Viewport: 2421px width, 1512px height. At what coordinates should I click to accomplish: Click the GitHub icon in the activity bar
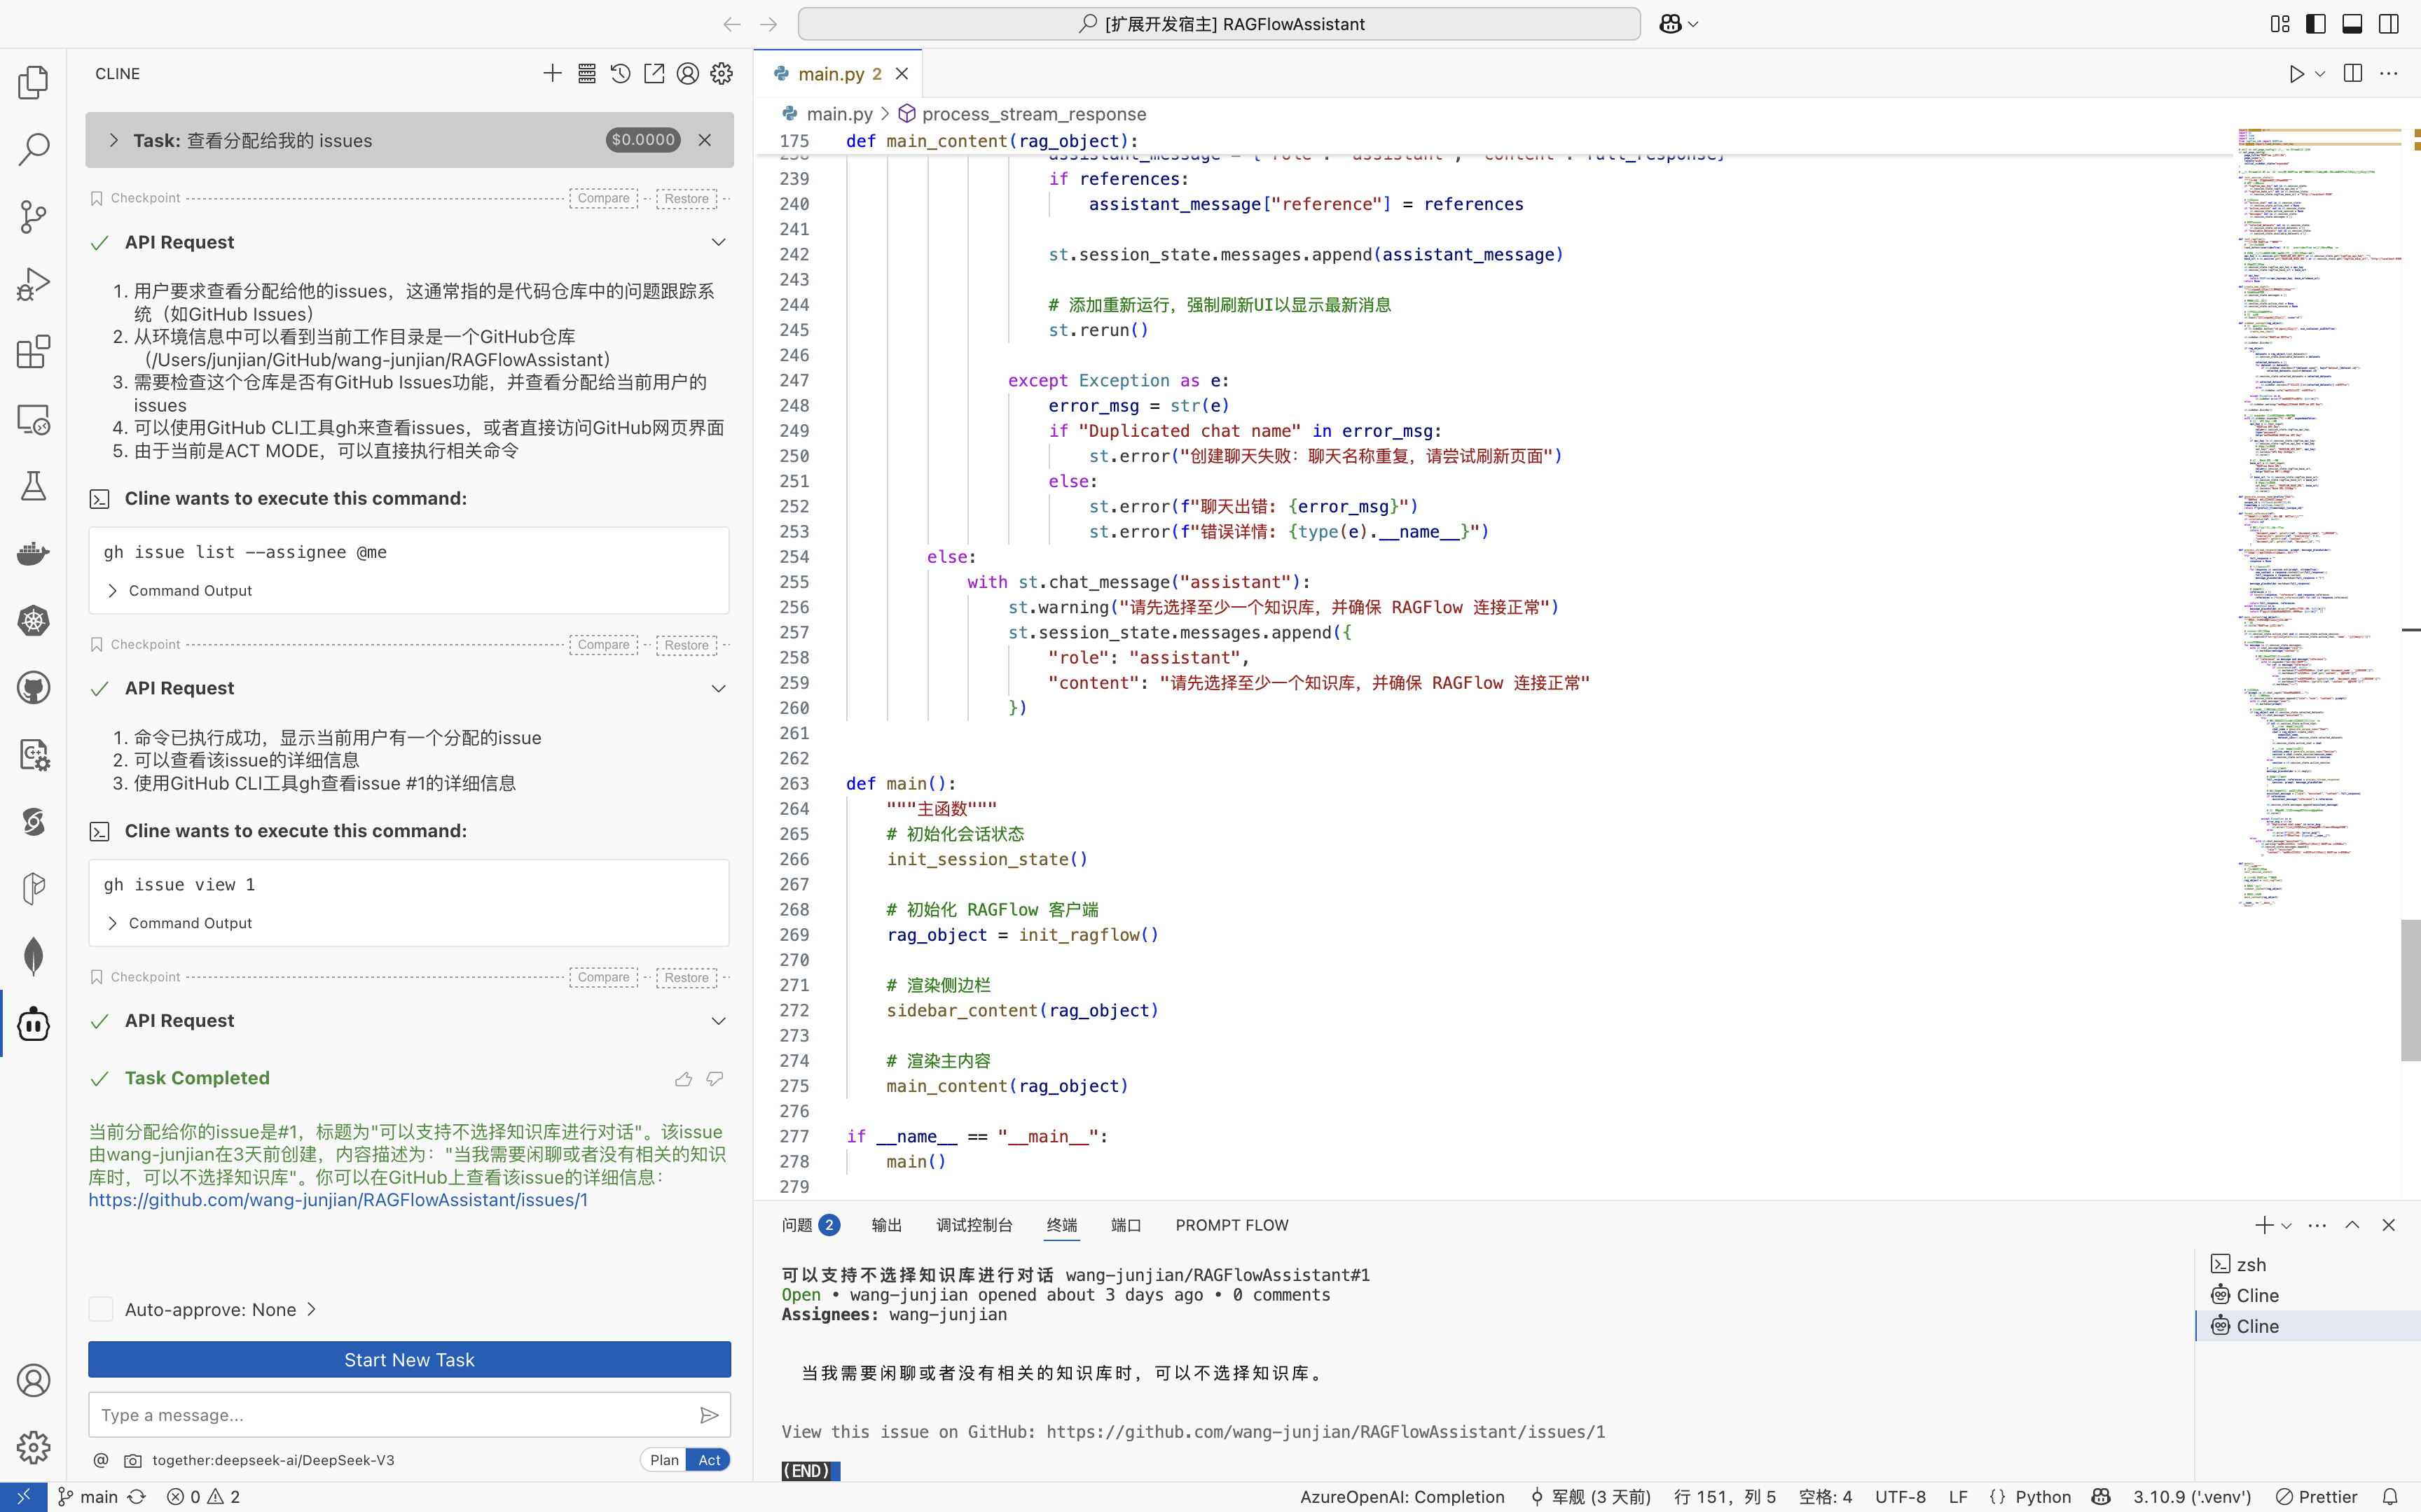tap(33, 687)
